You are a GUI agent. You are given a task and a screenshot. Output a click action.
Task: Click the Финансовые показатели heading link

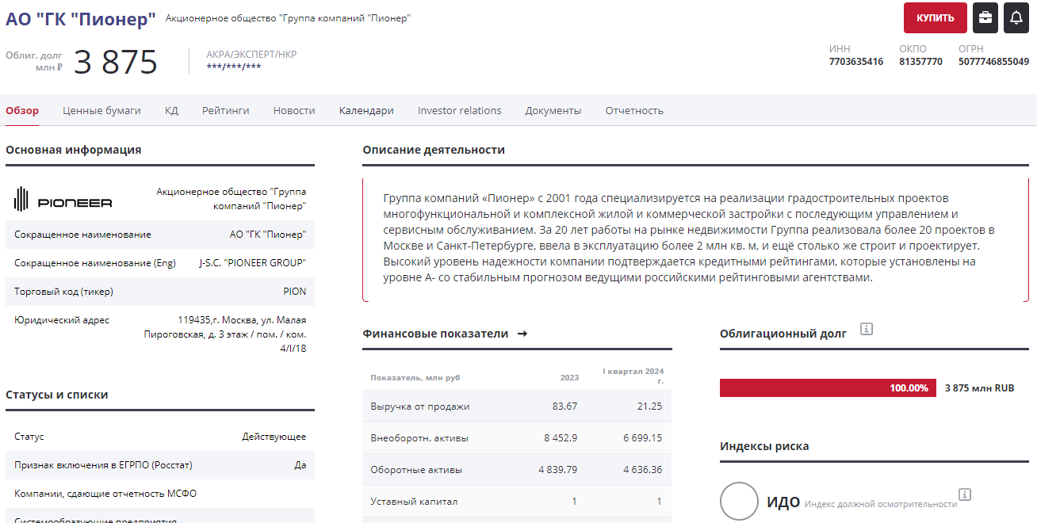[x=435, y=334]
